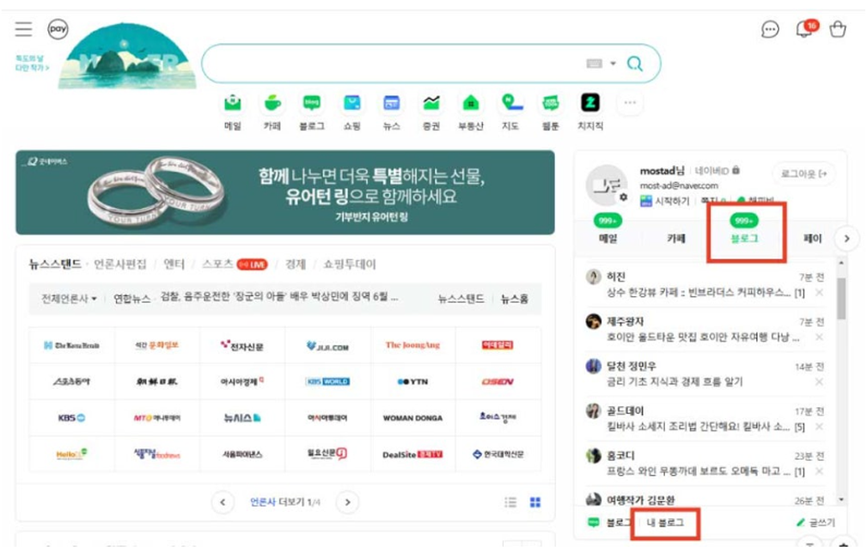Open the Map (지도) shortcut icon
This screenshot has height=559, width=867.
pos(510,105)
